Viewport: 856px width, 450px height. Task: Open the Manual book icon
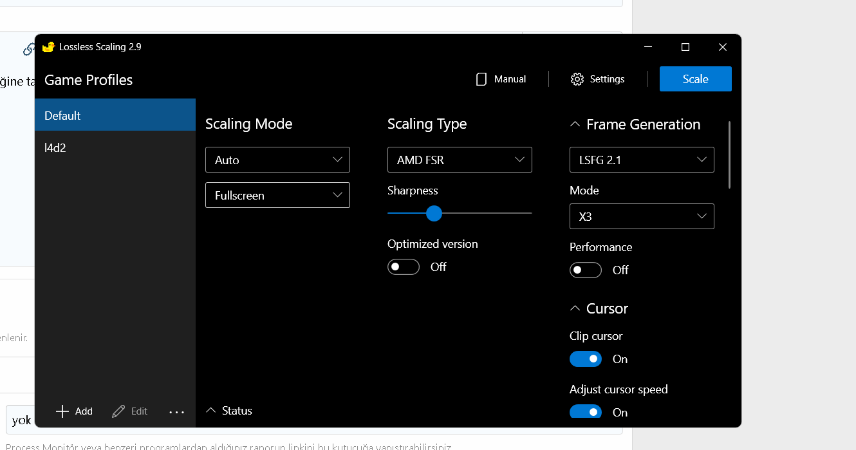(x=481, y=79)
